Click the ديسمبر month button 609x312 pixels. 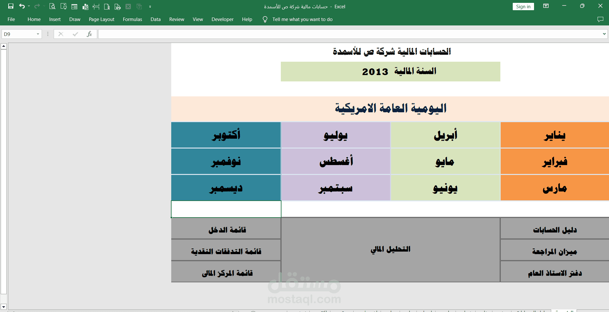coord(226,188)
